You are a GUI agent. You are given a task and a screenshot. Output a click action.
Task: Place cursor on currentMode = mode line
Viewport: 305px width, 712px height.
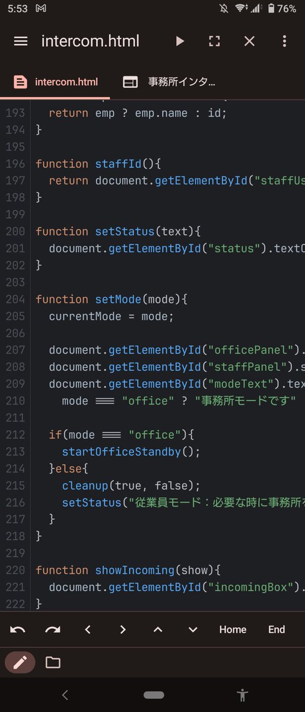pyautogui.click(x=112, y=316)
